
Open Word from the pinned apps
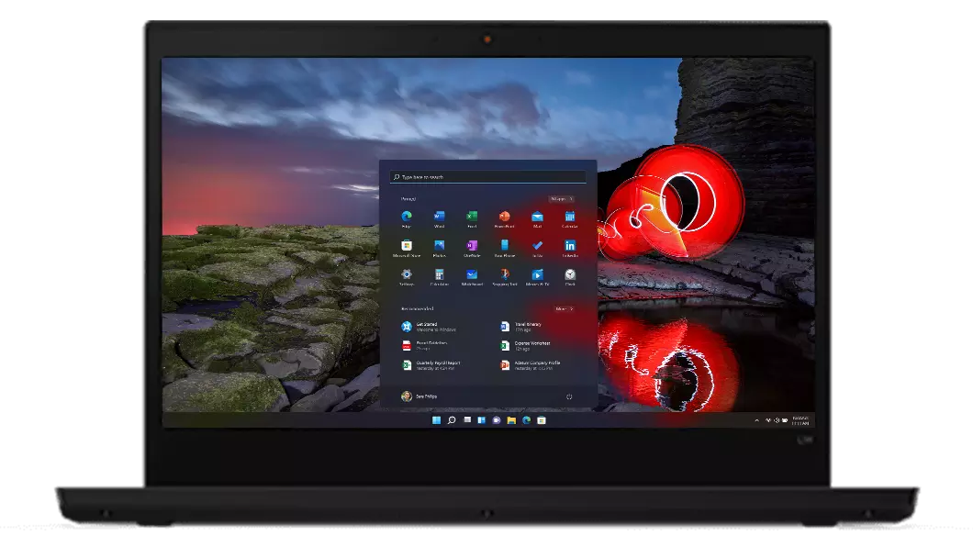tap(440, 218)
